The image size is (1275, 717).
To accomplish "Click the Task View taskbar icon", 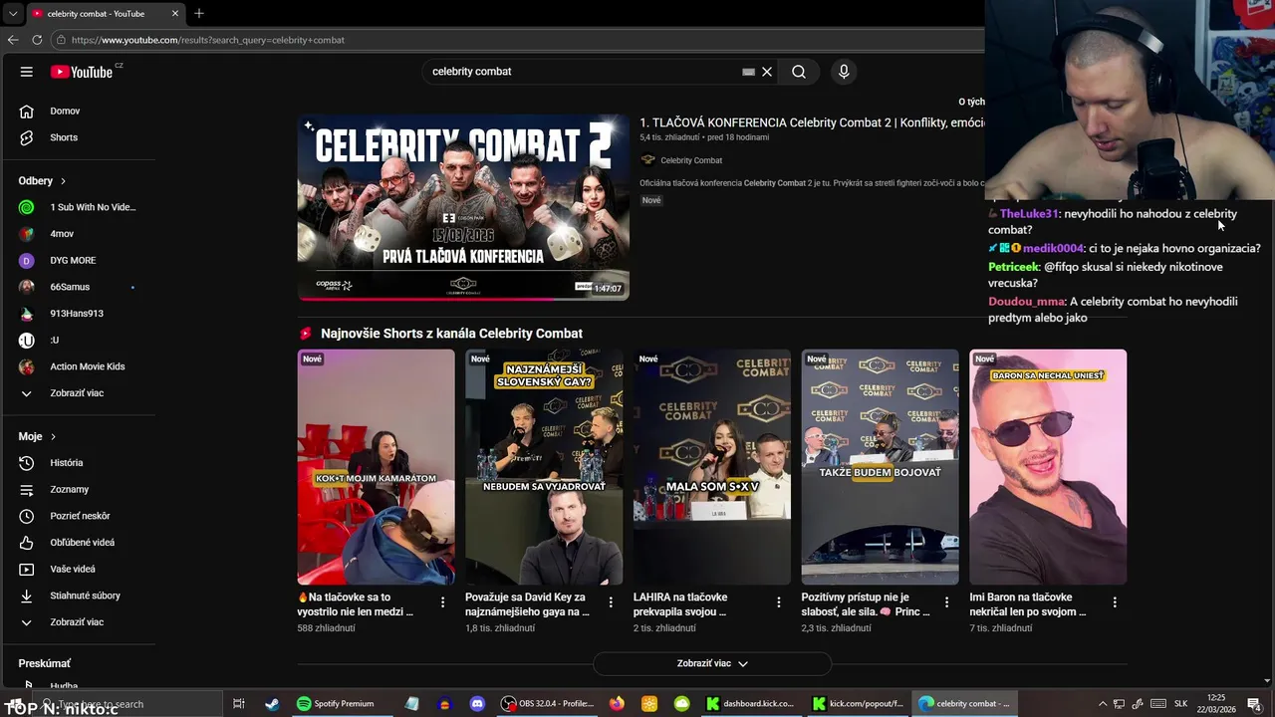I will [239, 704].
